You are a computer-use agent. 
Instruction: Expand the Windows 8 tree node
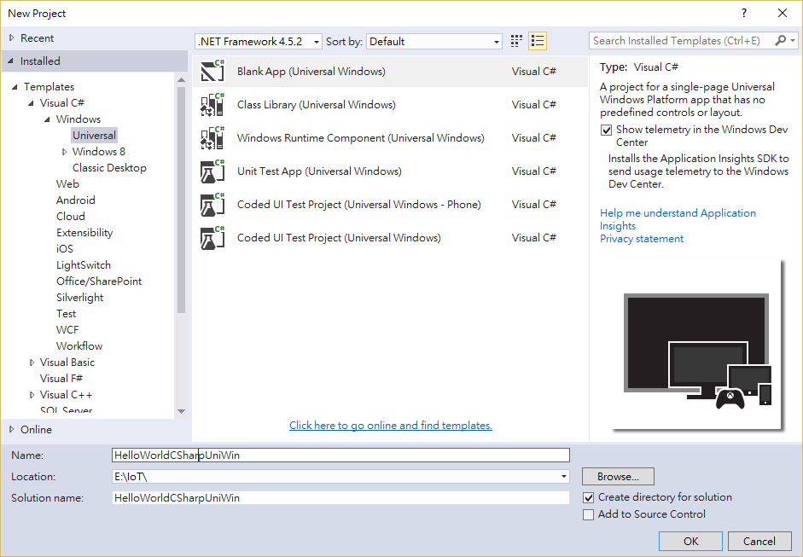[x=64, y=152]
